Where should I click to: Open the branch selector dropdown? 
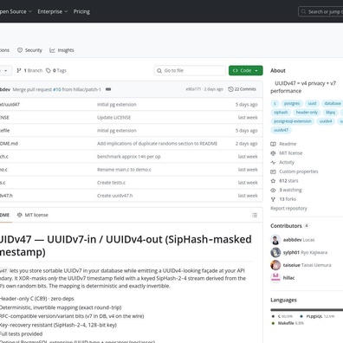[x=6, y=70]
